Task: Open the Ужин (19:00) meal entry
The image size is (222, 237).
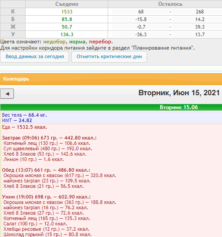Action: click(46, 197)
